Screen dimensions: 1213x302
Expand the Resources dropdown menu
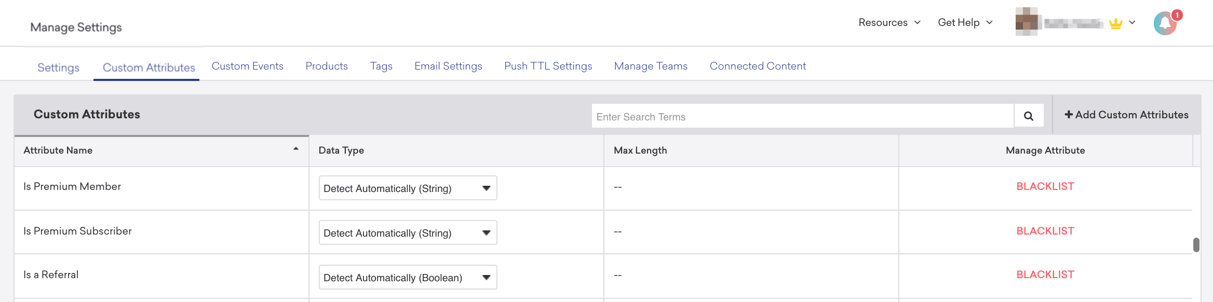(x=889, y=22)
